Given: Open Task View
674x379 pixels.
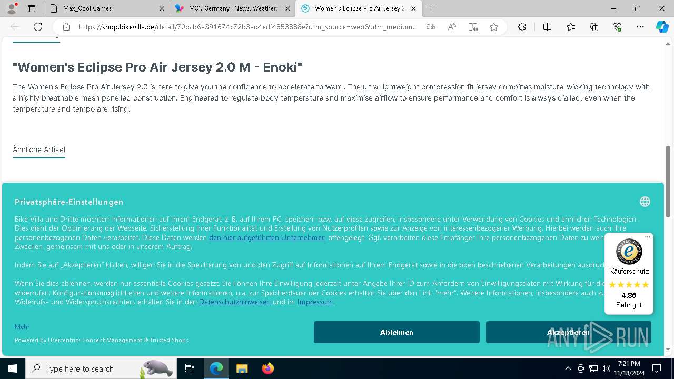Looking at the screenshot, I should tap(190, 368).
